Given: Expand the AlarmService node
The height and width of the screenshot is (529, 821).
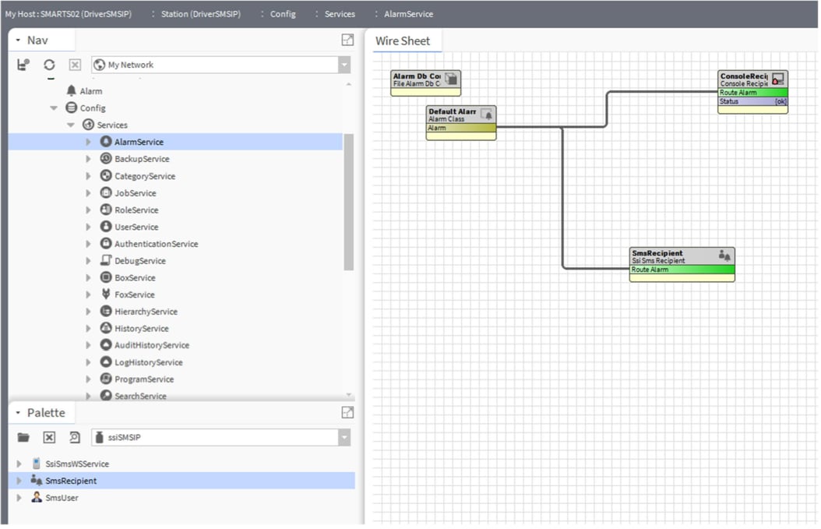Looking at the screenshot, I should click(x=88, y=142).
